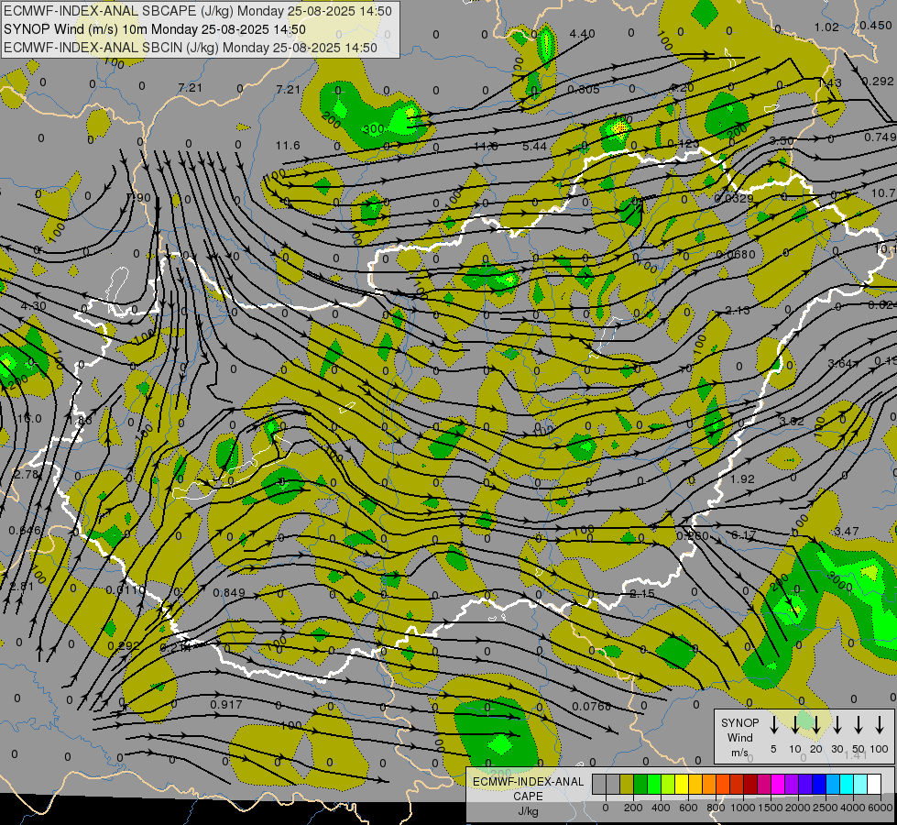This screenshot has width=897, height=825.
Task: Pick the bright magenta swatch in CAPE legend
Action: point(778,785)
